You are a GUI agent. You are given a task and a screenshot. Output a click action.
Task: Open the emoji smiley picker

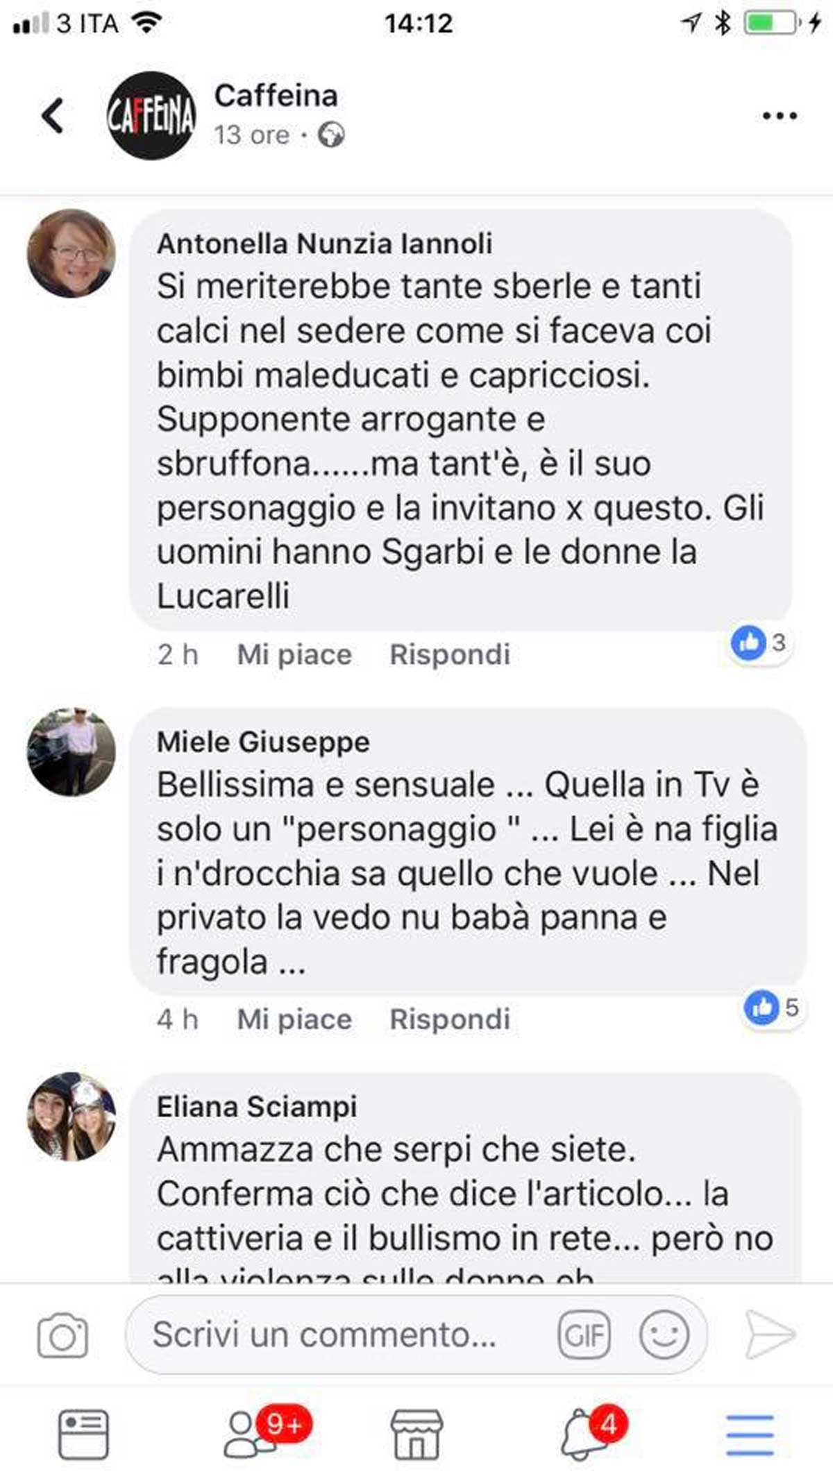[x=664, y=1334]
